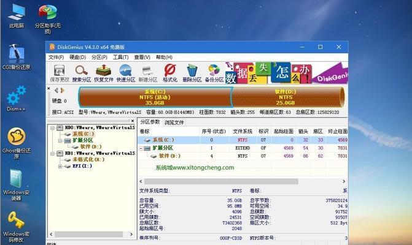The image size is (412, 245).
Task: Open the 查看(V) menu
Action: pos(142,57)
